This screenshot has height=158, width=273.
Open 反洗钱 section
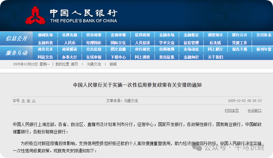point(215,43)
